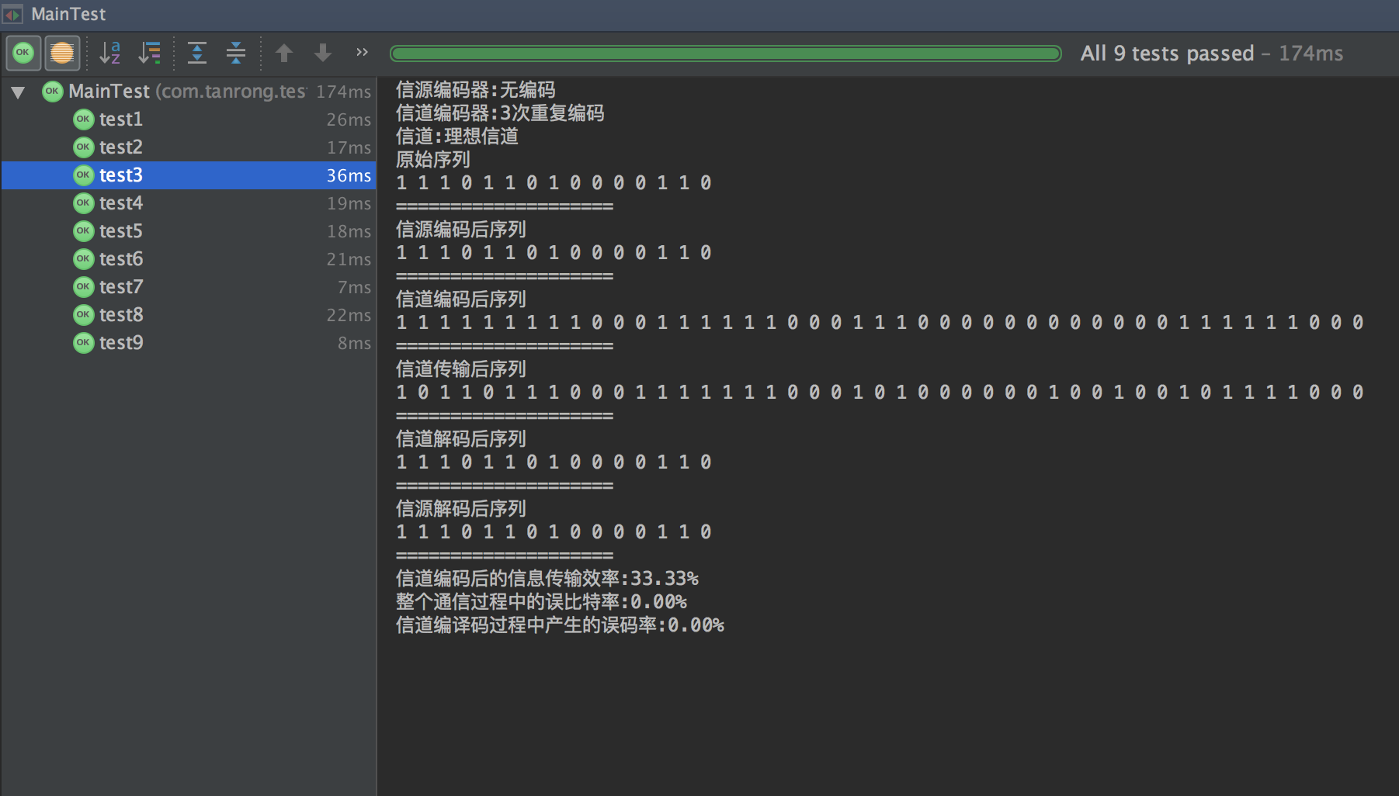Collapse all test nodes
Image resolution: width=1399 pixels, height=796 pixels.
pyautogui.click(x=236, y=53)
